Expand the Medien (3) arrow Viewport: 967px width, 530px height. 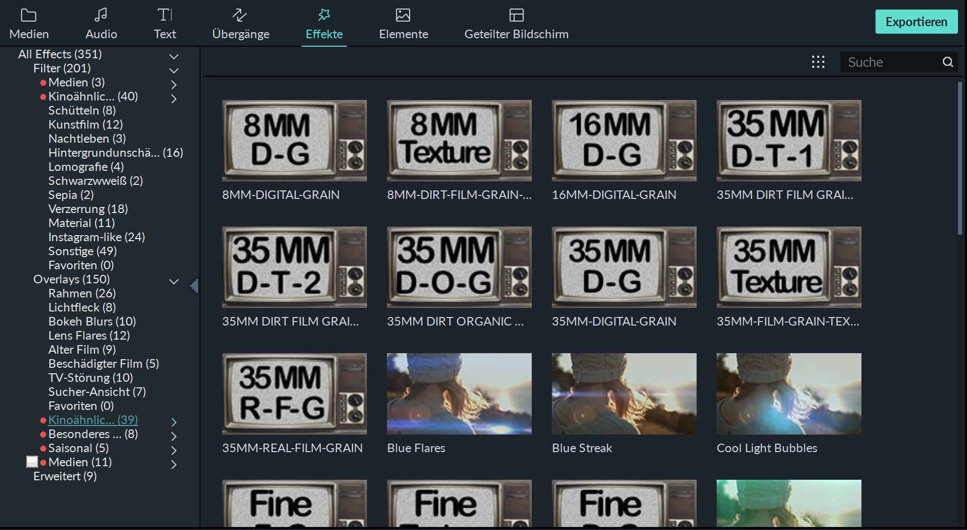point(174,84)
